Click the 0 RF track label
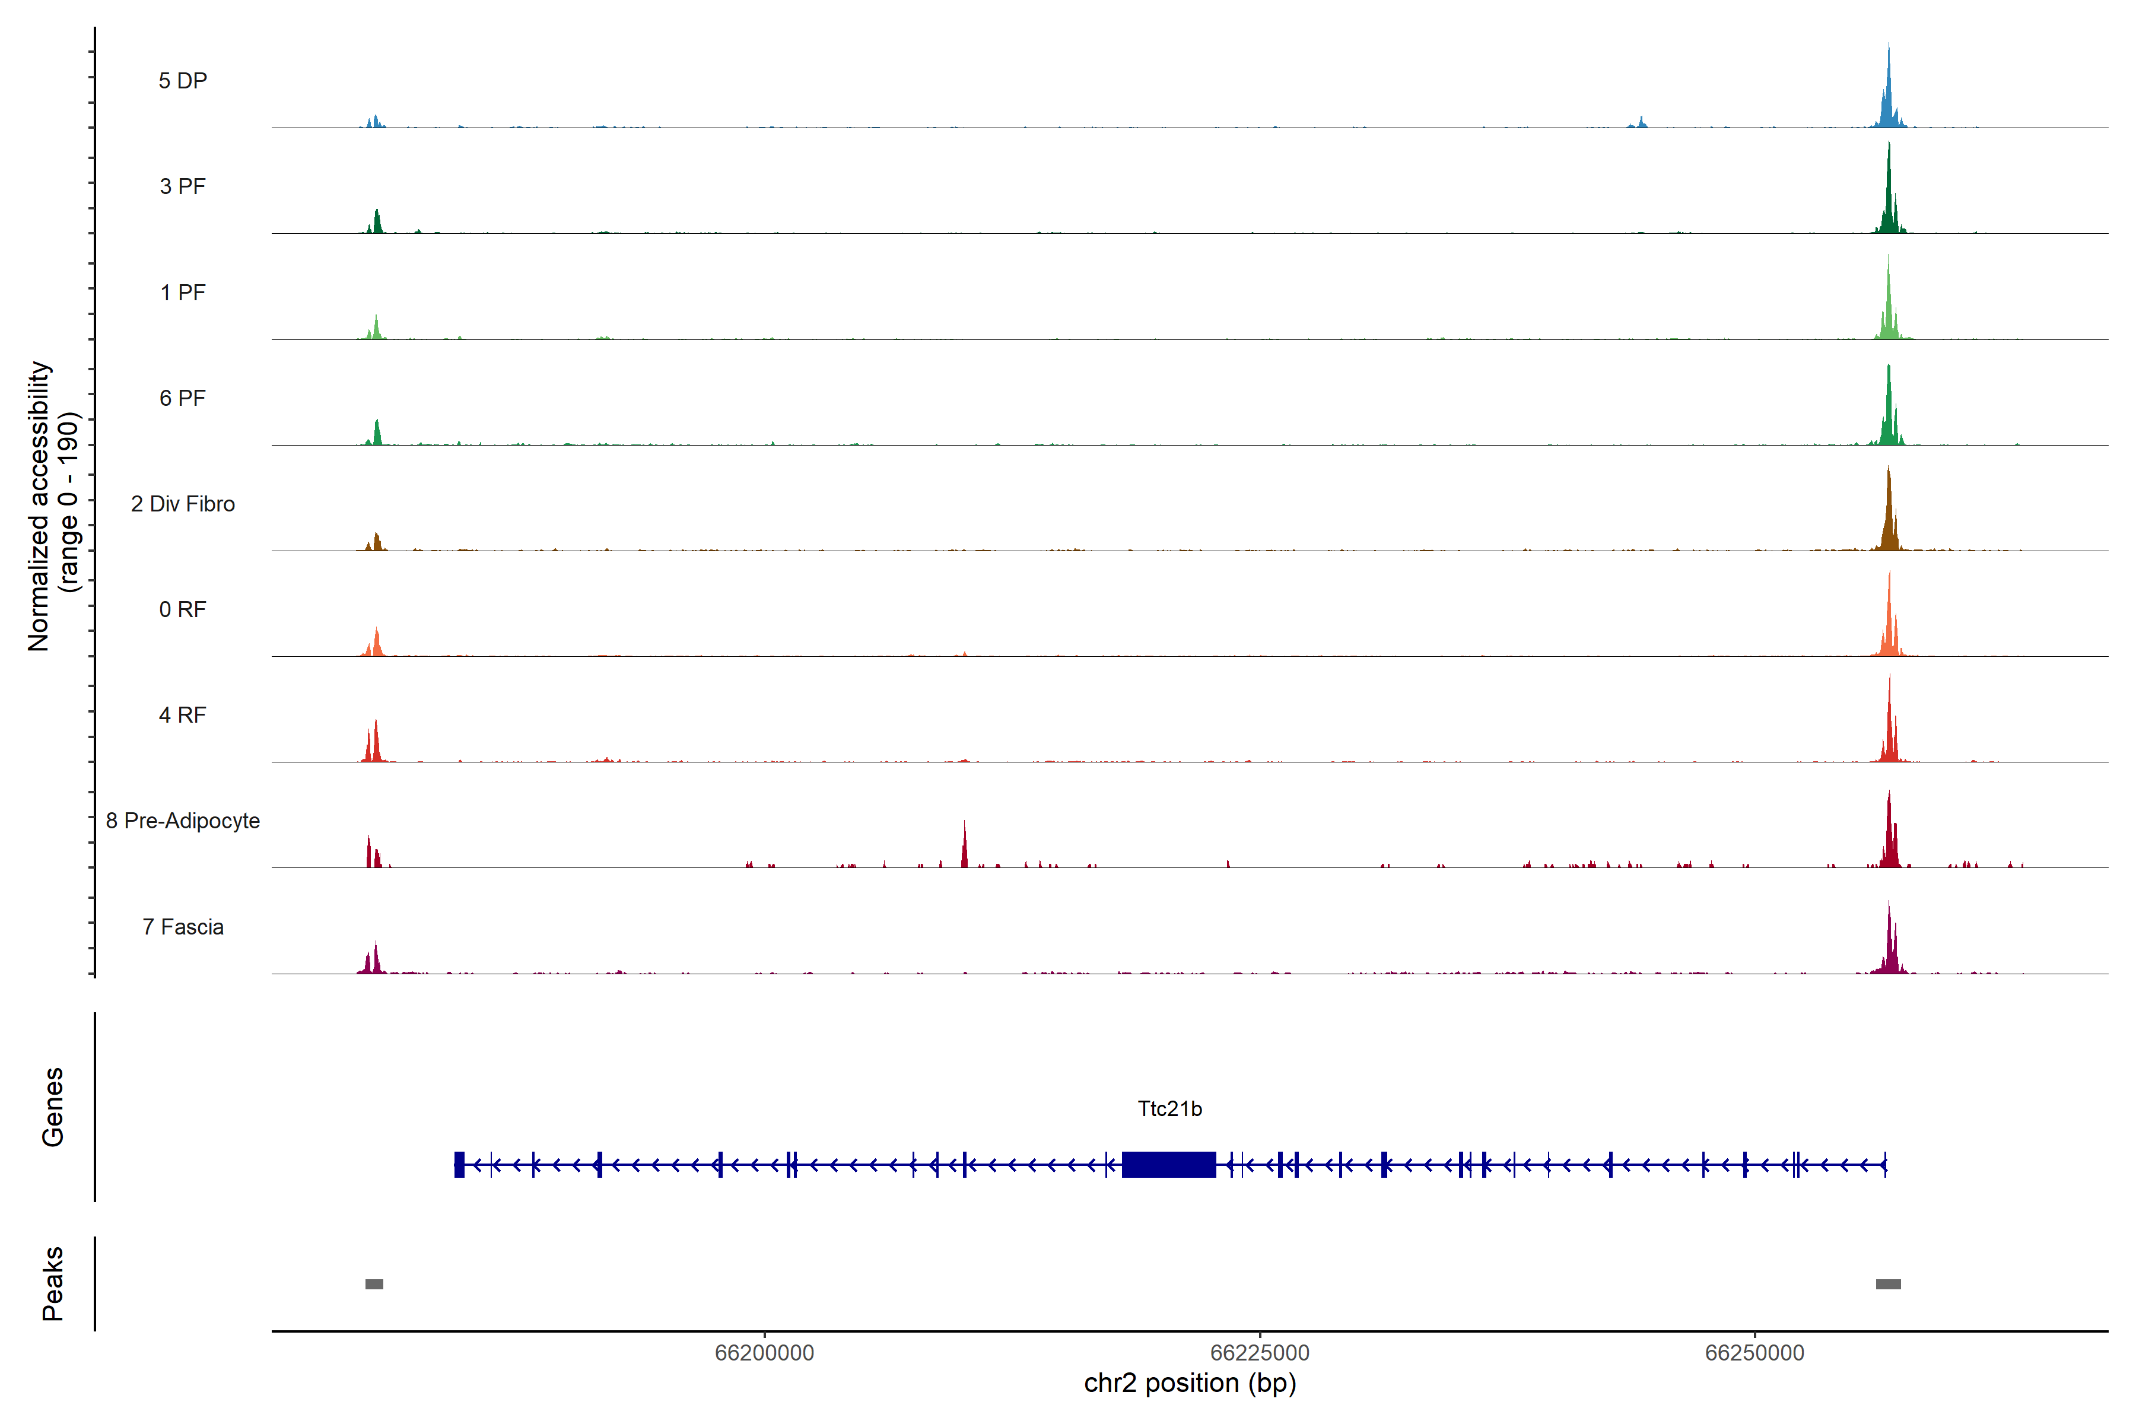This screenshot has height=1424, width=2136. (x=183, y=609)
